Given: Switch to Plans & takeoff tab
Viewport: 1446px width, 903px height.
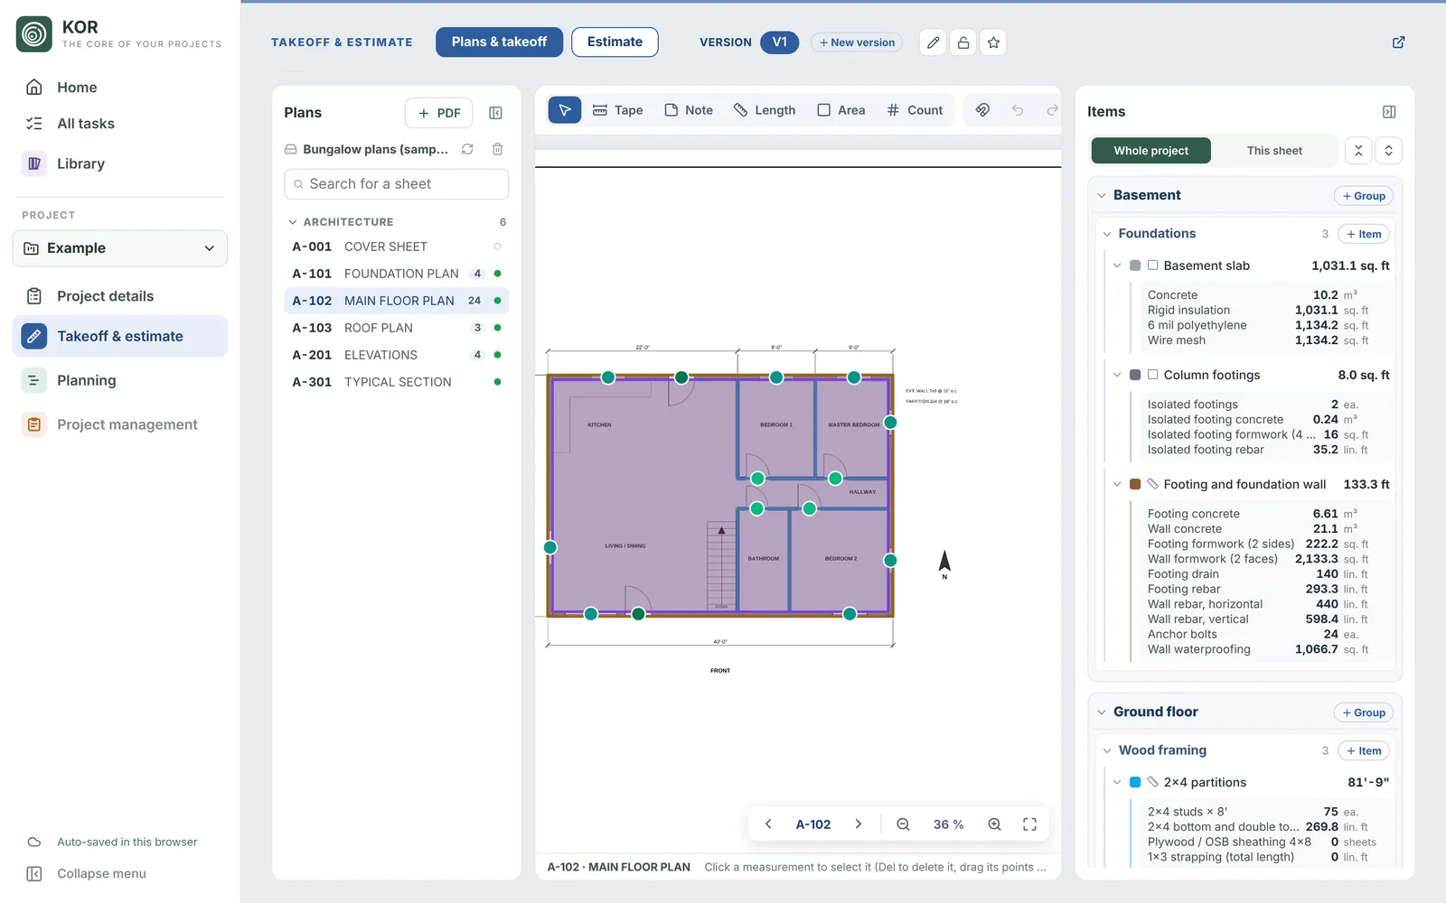Looking at the screenshot, I should (499, 42).
